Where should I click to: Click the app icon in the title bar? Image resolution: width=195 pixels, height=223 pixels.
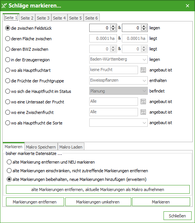coord(4,6)
